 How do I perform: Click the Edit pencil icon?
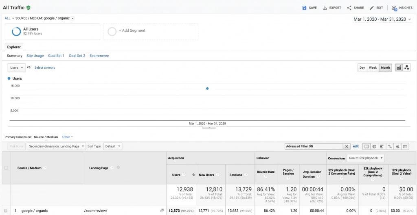pos(372,8)
